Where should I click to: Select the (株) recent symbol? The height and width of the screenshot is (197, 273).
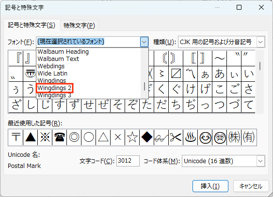coord(234,137)
